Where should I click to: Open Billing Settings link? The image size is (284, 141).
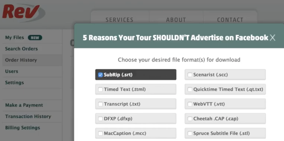[x=22, y=127]
